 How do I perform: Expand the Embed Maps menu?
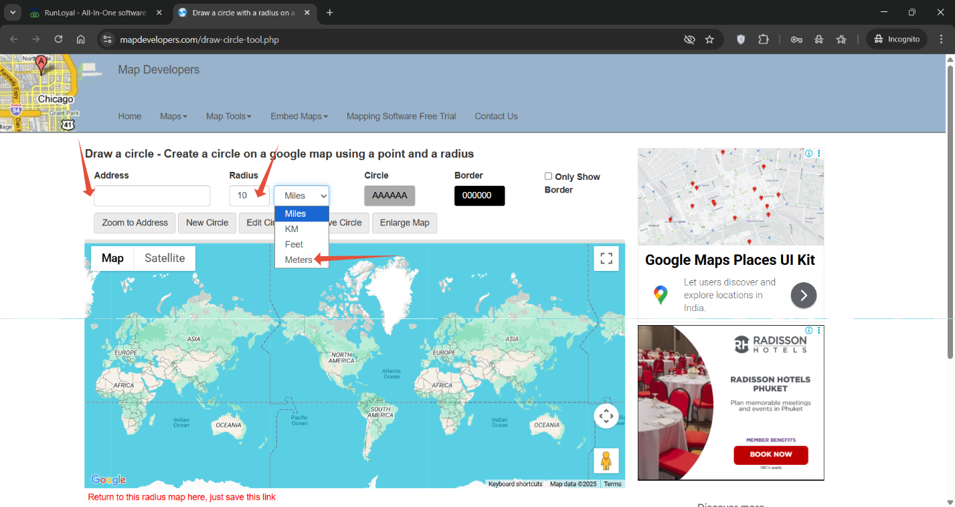[299, 116]
